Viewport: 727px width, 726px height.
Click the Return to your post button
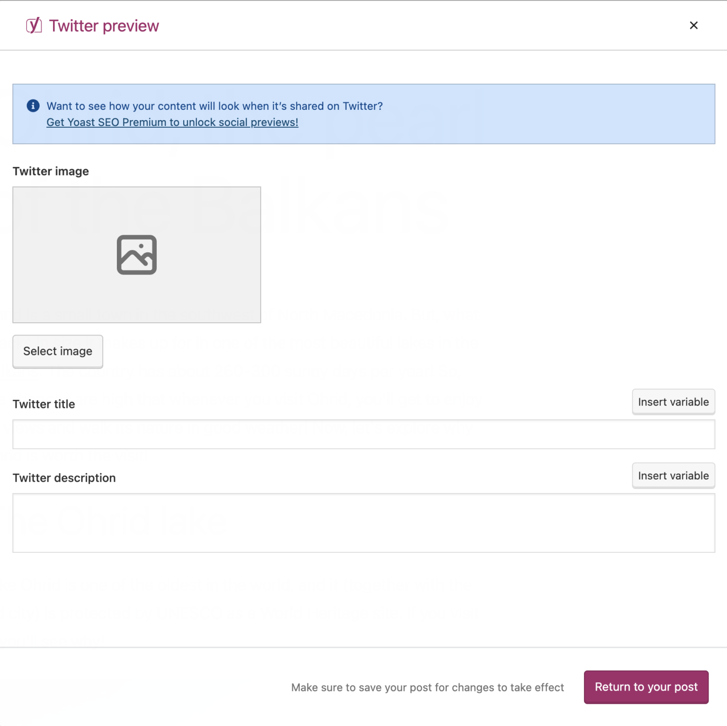point(646,687)
